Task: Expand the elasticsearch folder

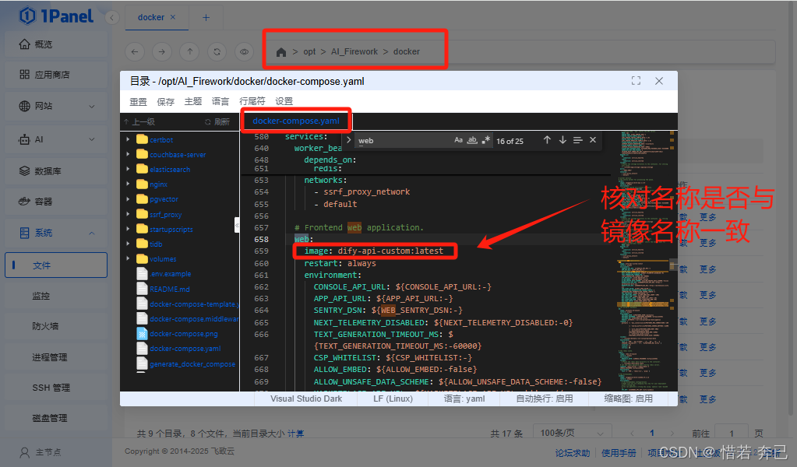Action: point(128,169)
